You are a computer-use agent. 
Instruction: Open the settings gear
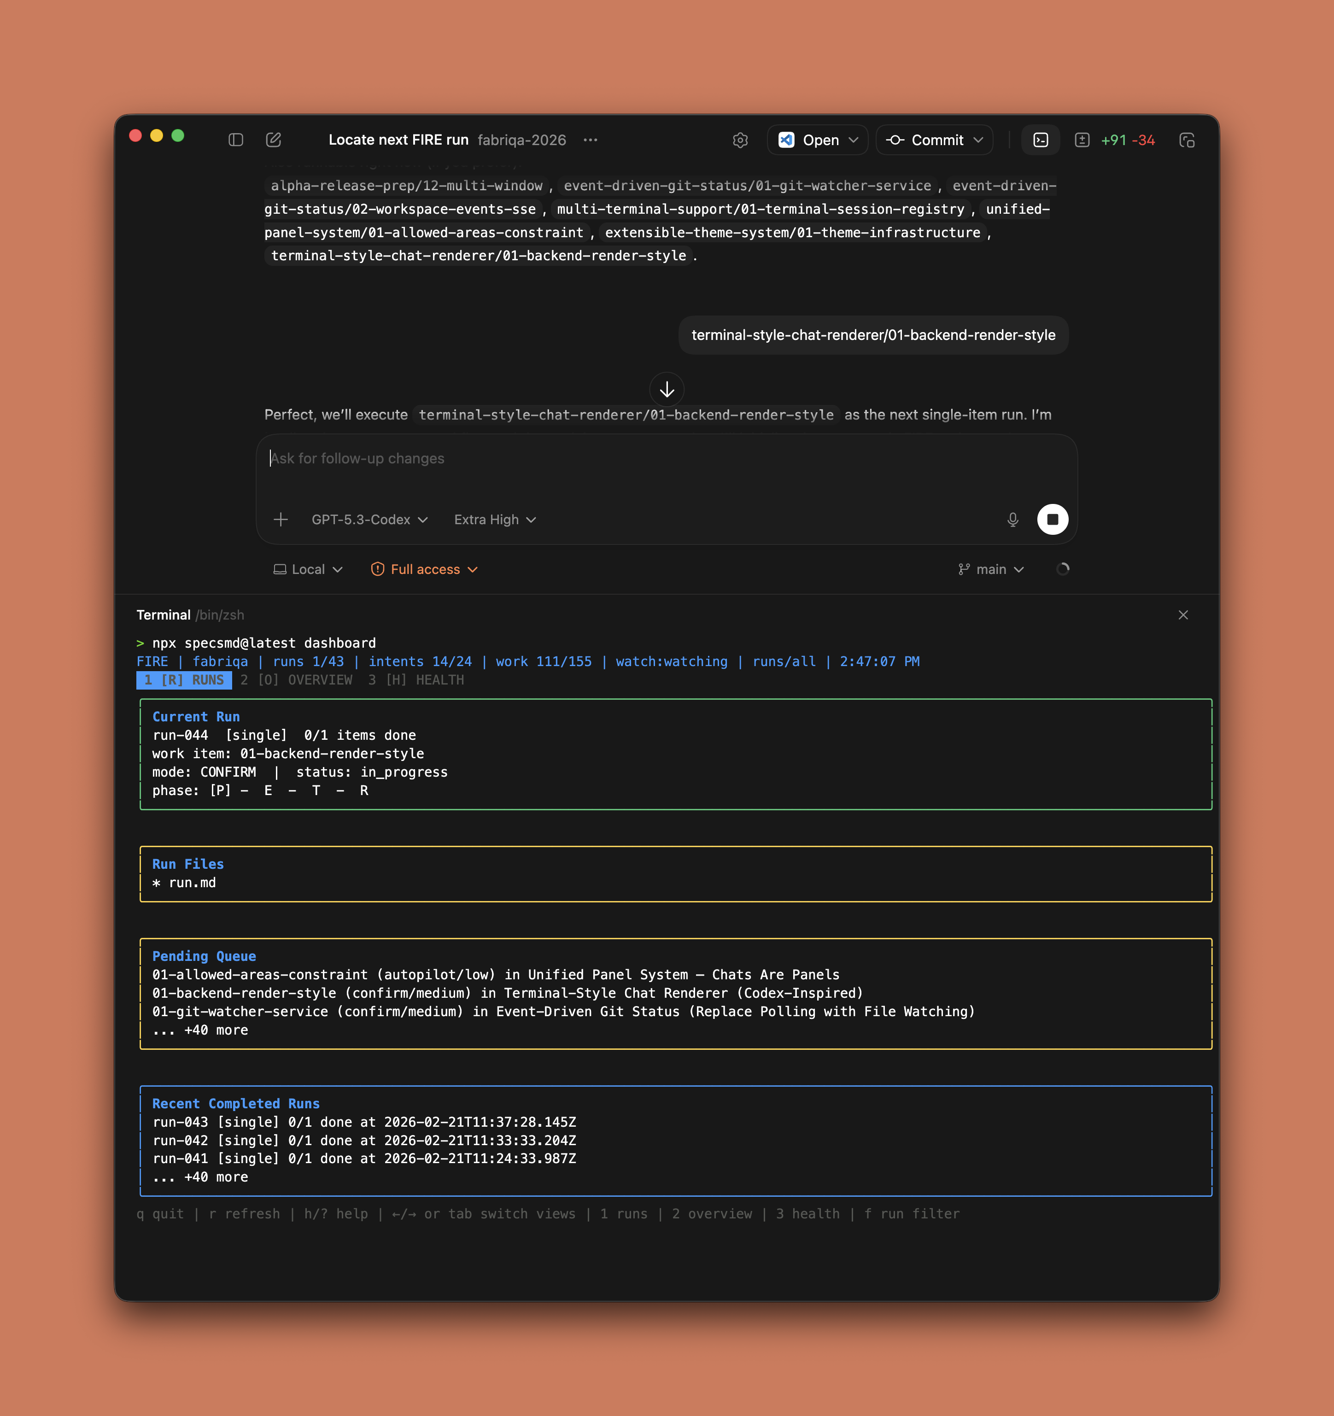[x=740, y=140]
